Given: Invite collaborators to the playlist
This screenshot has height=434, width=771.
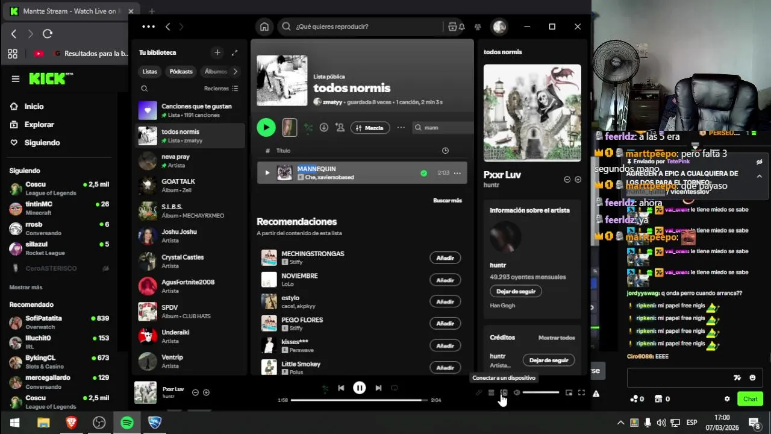Looking at the screenshot, I should (x=340, y=128).
